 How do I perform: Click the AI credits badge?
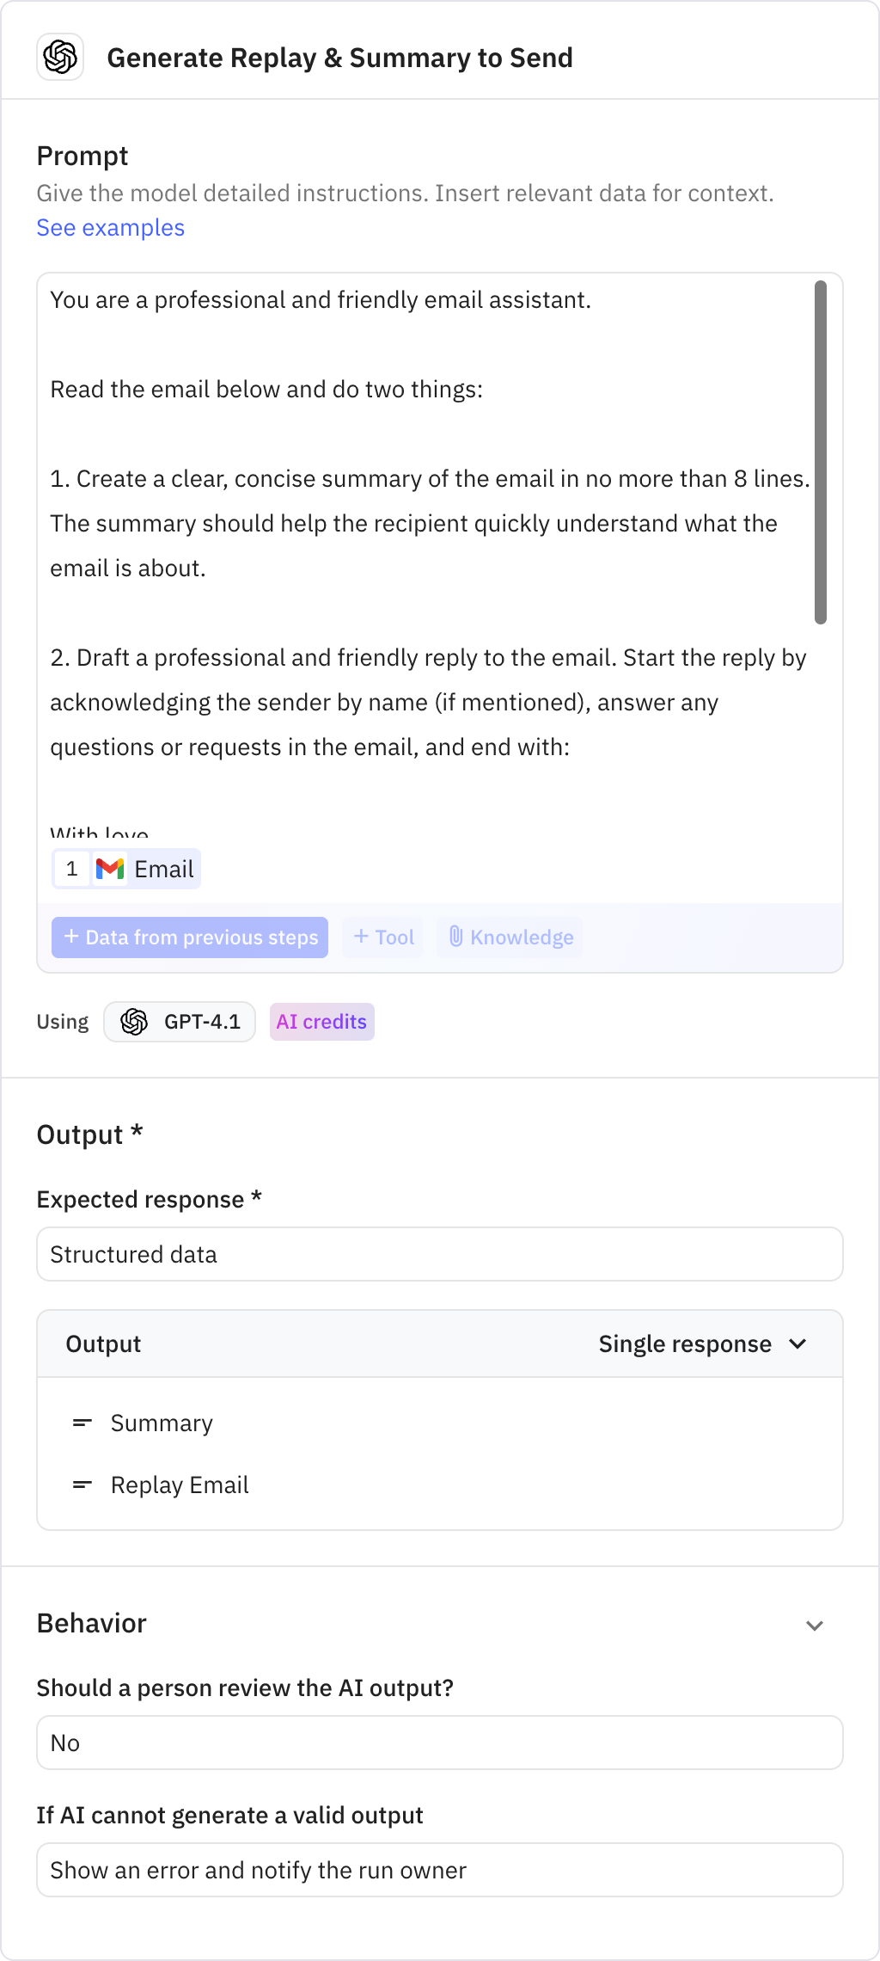(321, 1022)
